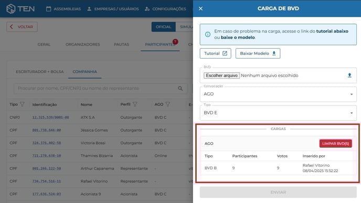
Task: Click the search magnifier icon
Action: [x=181, y=88]
